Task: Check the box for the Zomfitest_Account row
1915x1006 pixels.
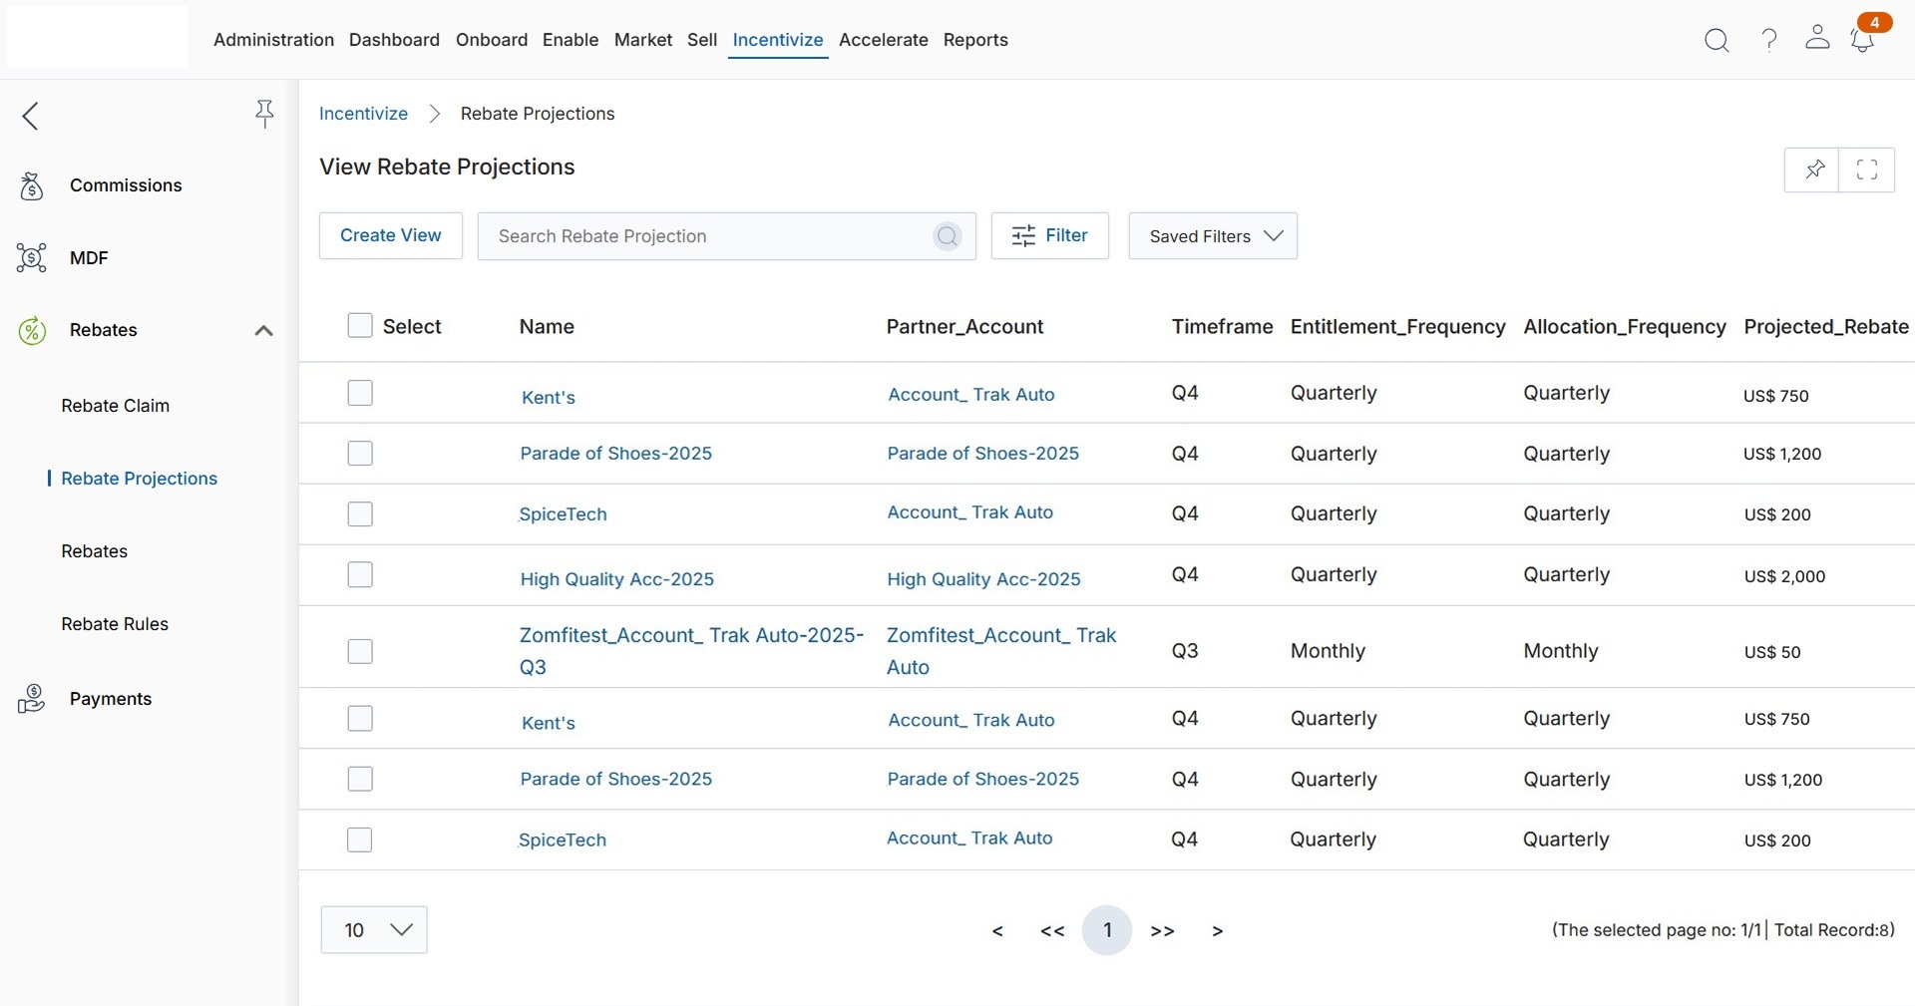Action: pyautogui.click(x=360, y=651)
